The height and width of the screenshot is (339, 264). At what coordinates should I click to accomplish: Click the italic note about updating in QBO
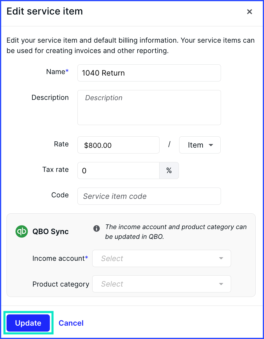click(x=176, y=231)
